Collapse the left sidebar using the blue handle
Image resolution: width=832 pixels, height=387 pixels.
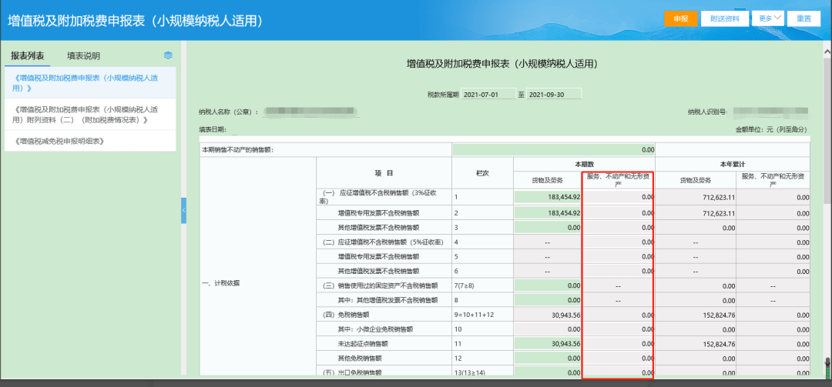click(x=183, y=210)
